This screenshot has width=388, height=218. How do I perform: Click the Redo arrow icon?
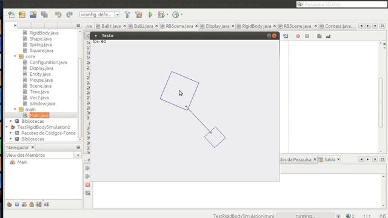[x=69, y=15]
